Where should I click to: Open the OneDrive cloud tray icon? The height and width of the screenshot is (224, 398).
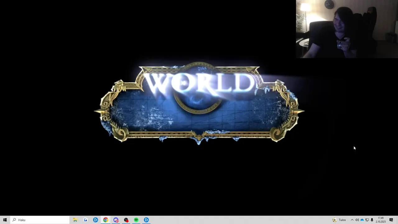tap(362, 220)
